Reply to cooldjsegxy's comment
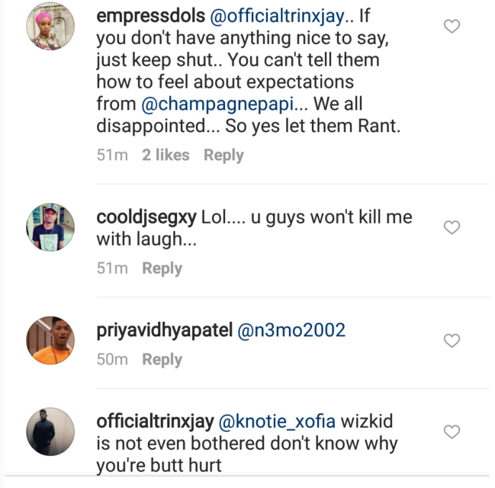The image size is (495, 488). 162,268
